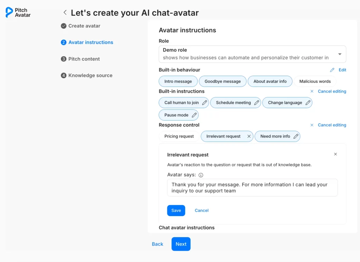
Task: Go to the Pitch content step
Action: (84, 59)
